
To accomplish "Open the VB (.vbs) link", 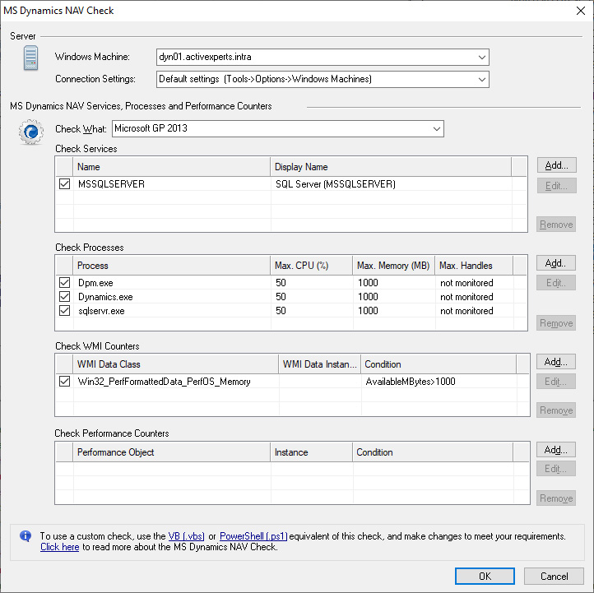I will pos(187,536).
